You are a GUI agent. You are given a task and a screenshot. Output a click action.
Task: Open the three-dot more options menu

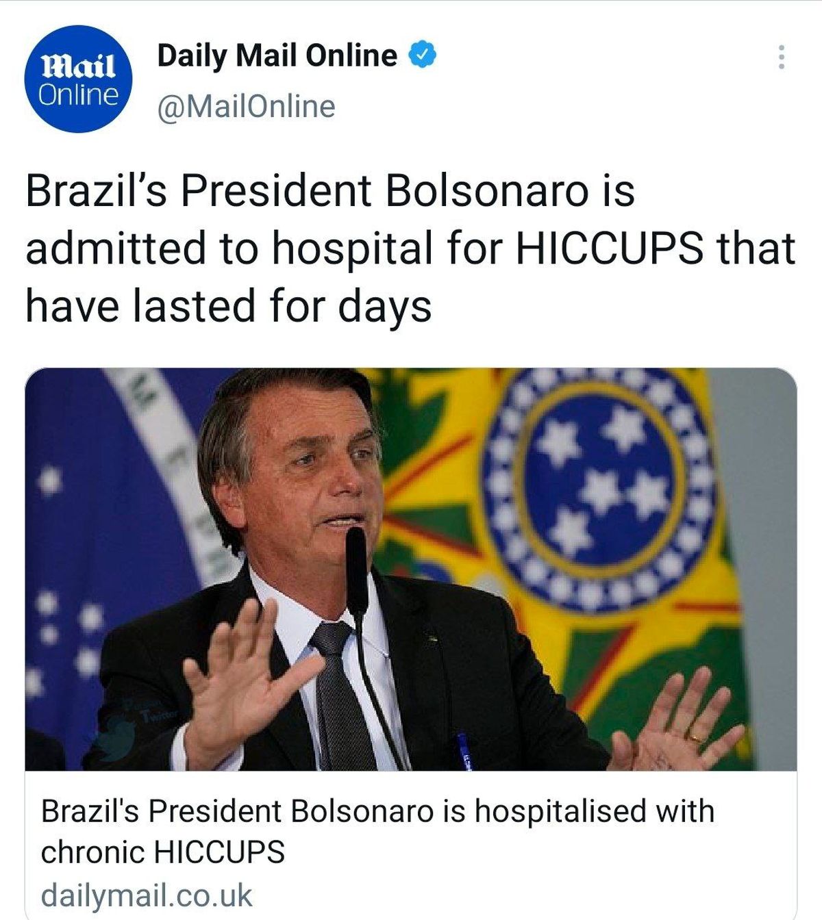pyautogui.click(x=780, y=57)
